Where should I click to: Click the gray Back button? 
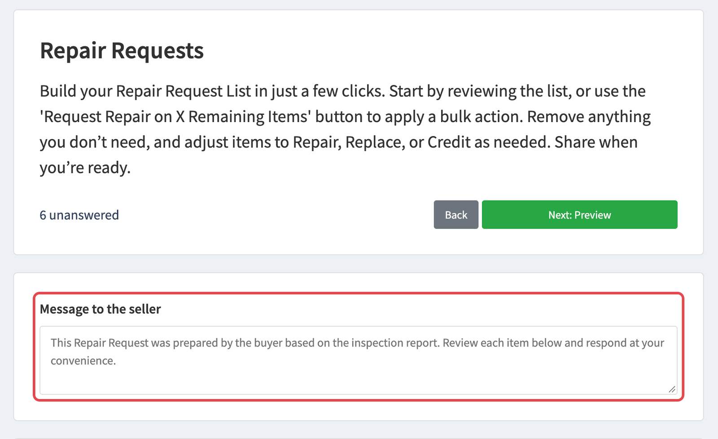click(x=456, y=215)
